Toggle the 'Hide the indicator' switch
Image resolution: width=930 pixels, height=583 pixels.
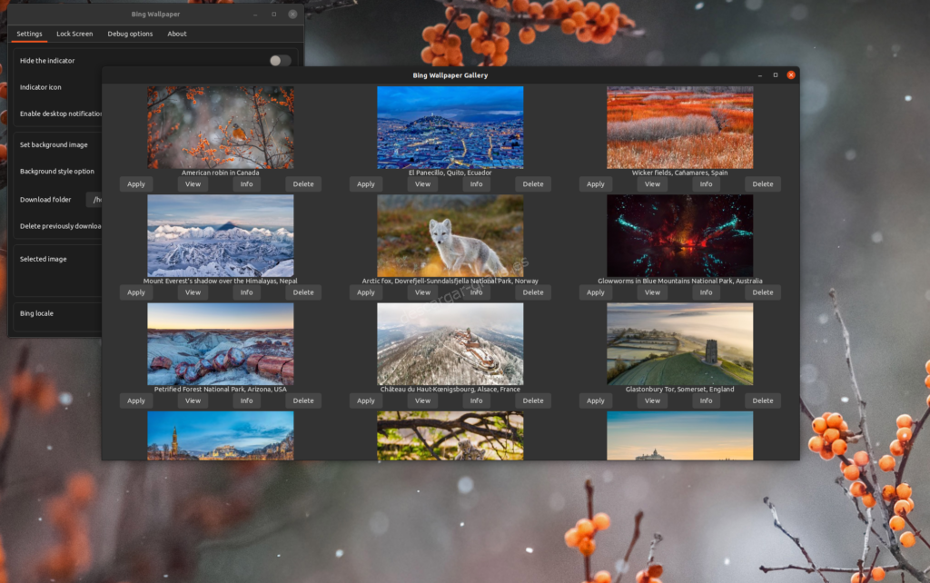280,59
